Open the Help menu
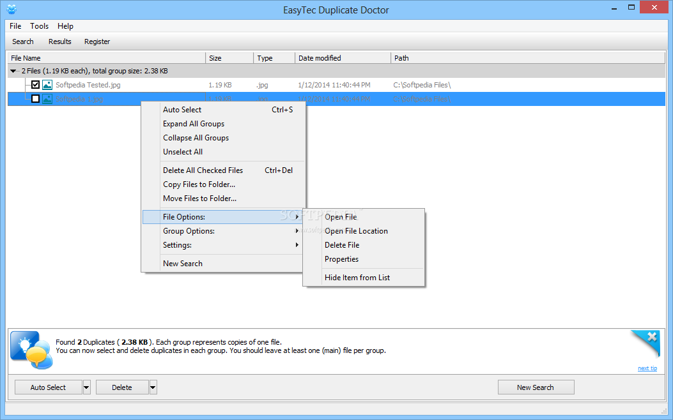Image resolution: width=673 pixels, height=420 pixels. pyautogui.click(x=65, y=26)
